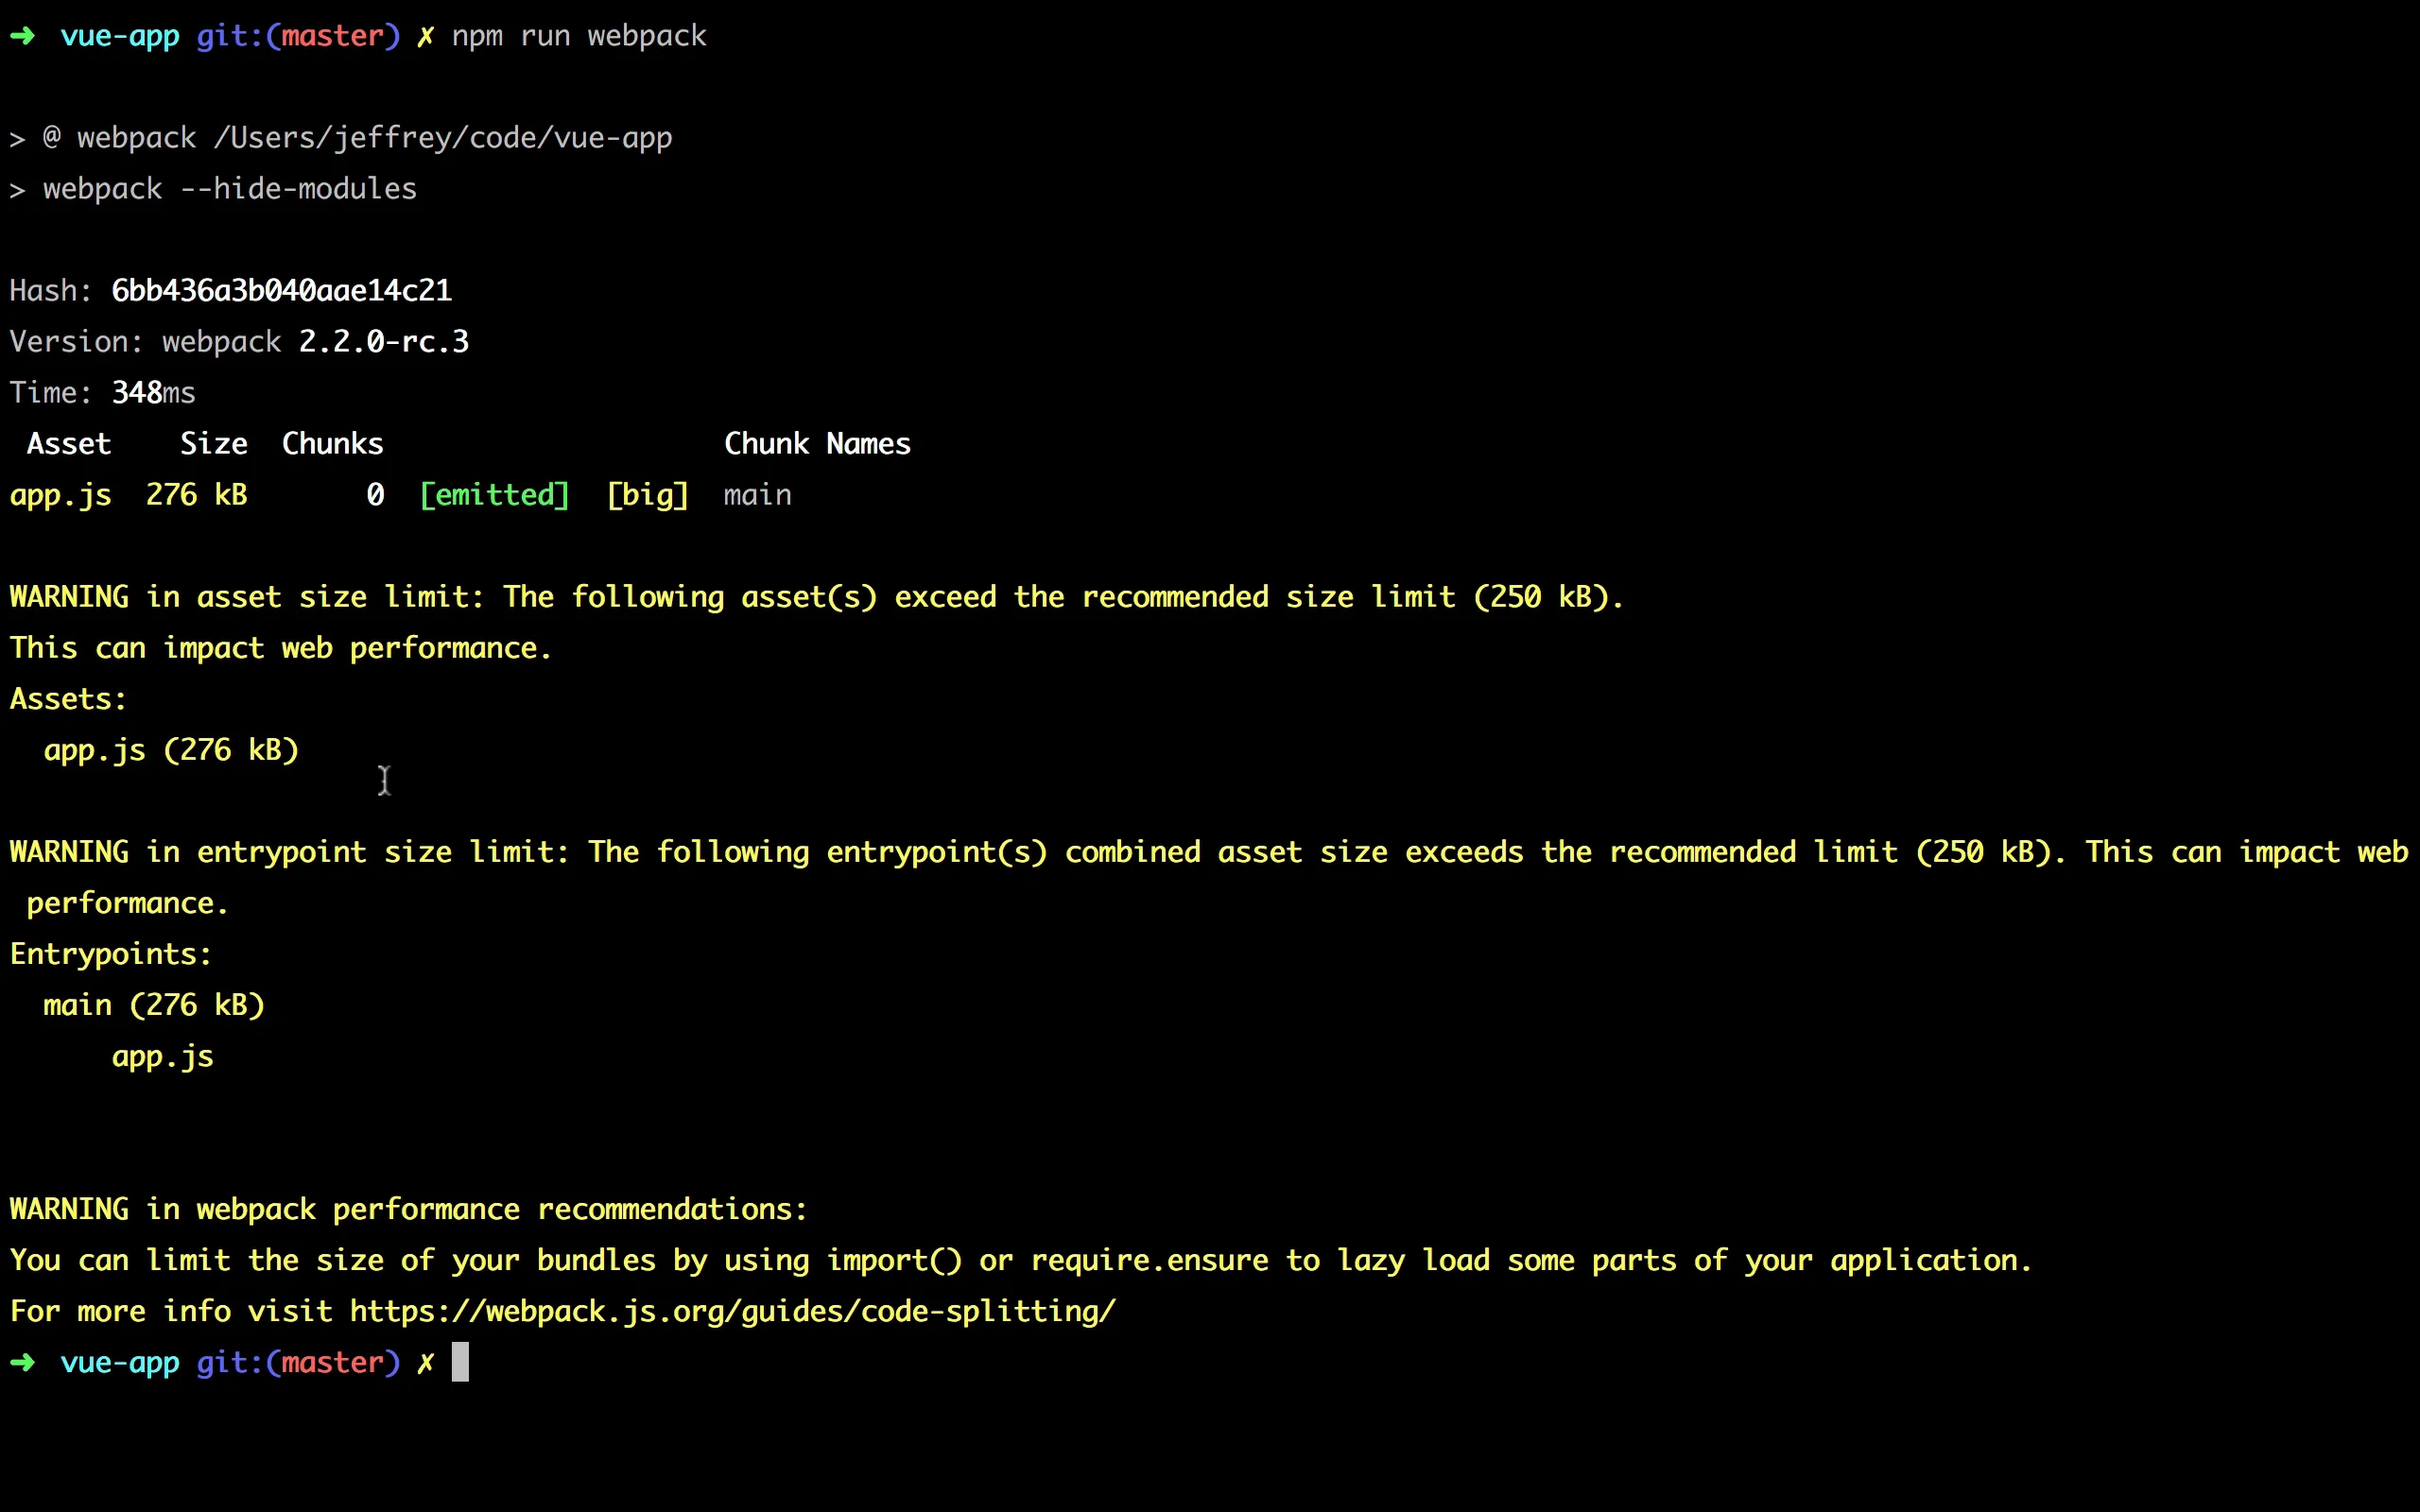2420x1512 pixels.
Task: Click the build hash value 6bb436a3b040aae14c21
Action: [x=281, y=291]
